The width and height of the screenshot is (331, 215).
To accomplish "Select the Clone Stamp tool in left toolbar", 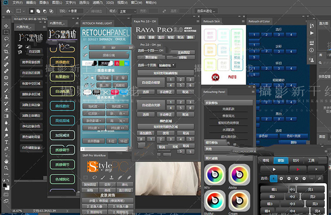I will (x=6, y=97).
